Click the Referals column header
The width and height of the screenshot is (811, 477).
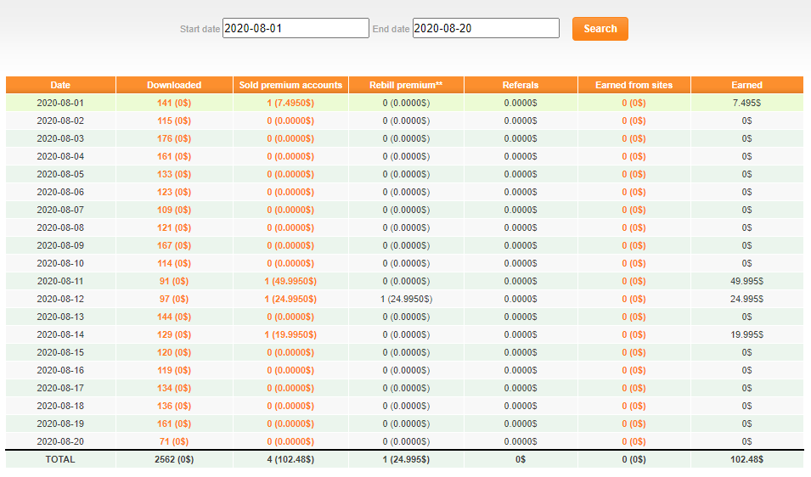coord(521,85)
